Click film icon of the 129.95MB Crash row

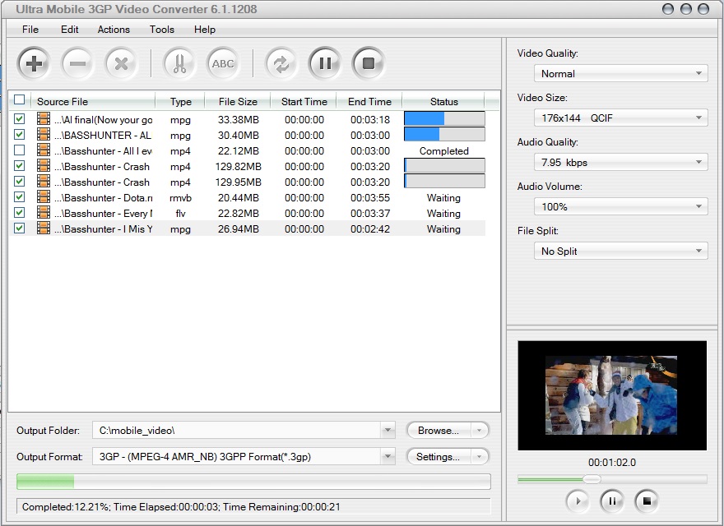(x=44, y=182)
